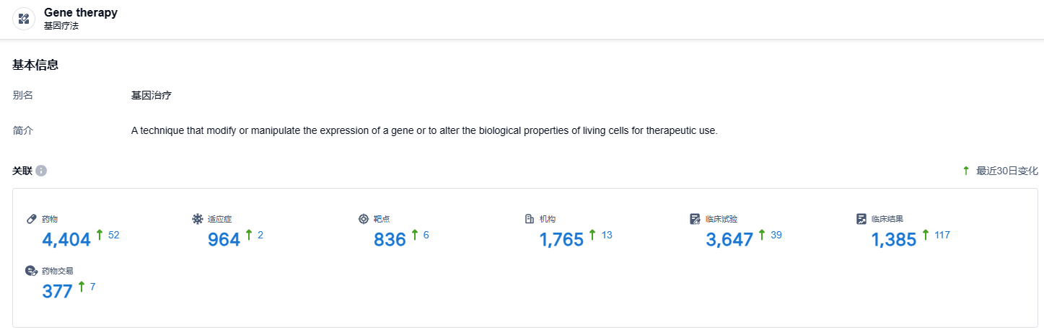Click the 临床试验 icon
The height and width of the screenshot is (332, 1044).
coord(696,219)
